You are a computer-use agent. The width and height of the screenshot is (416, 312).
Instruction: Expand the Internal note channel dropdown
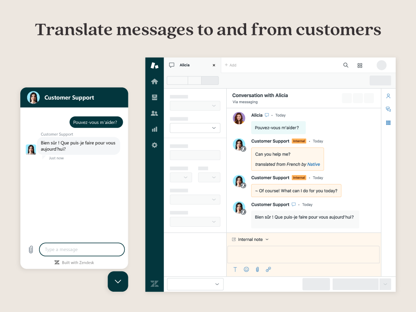point(250,239)
